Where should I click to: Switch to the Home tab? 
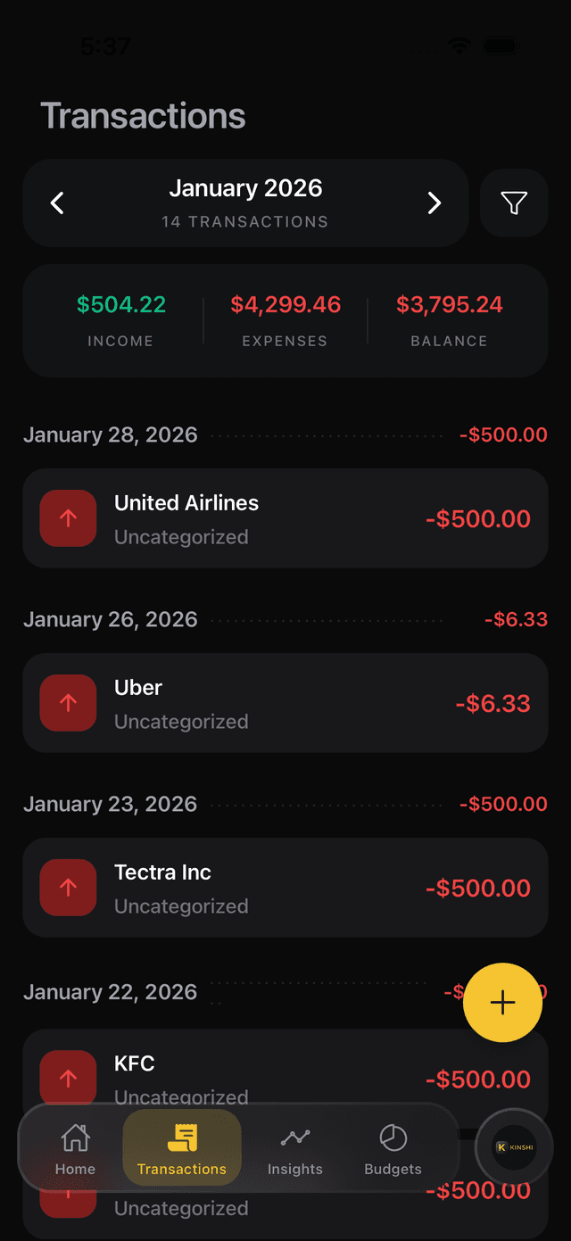[x=75, y=1148]
